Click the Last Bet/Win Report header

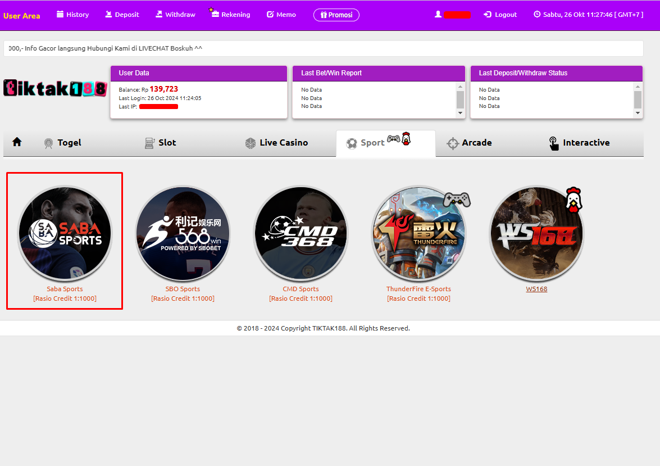(x=379, y=73)
